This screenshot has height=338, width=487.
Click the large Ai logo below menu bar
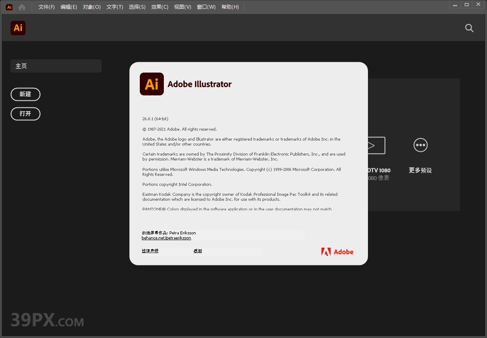click(x=18, y=28)
